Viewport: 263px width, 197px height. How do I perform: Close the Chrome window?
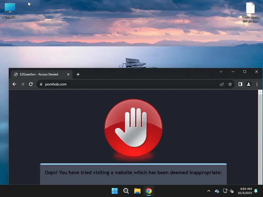point(257,72)
